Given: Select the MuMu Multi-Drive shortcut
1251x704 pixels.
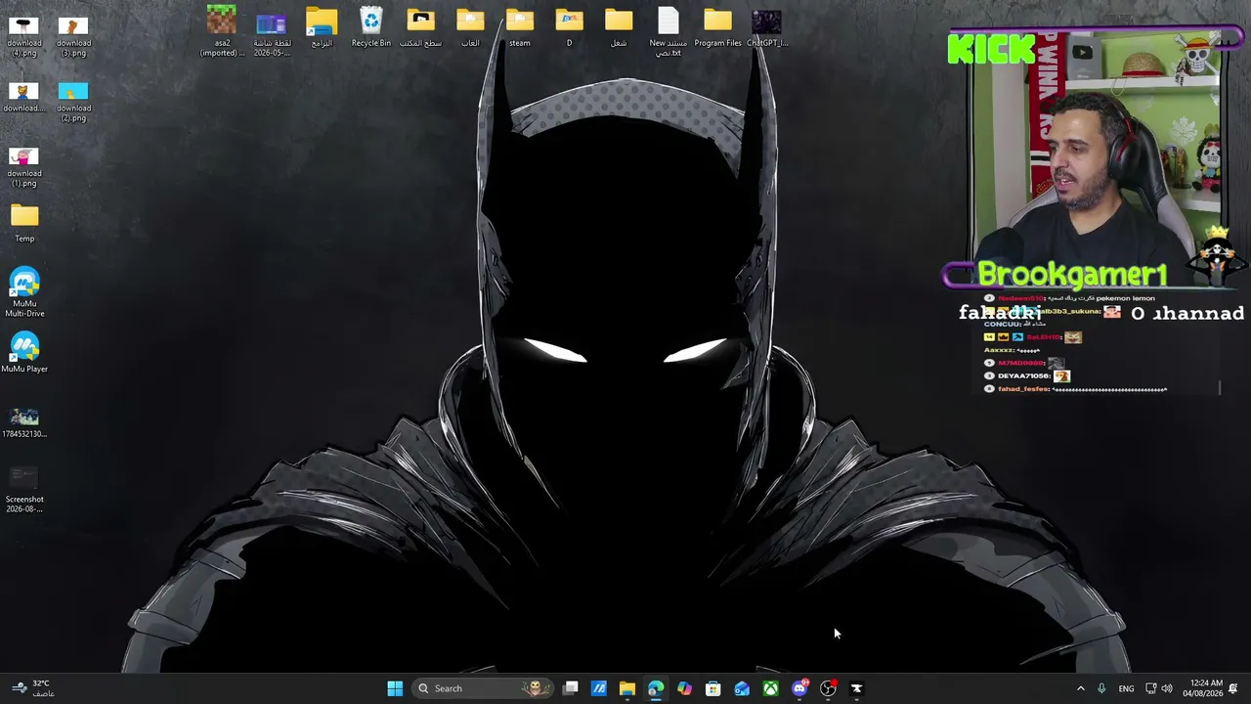Looking at the screenshot, I should 24,292.
